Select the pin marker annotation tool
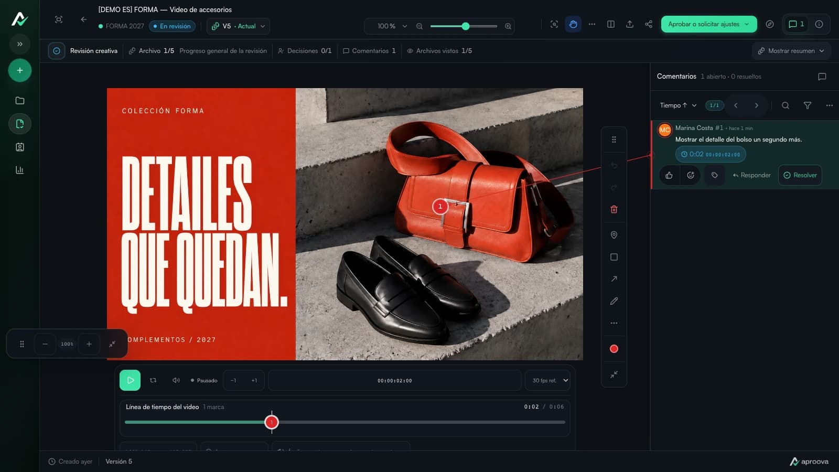839x472 pixels. coord(614,235)
